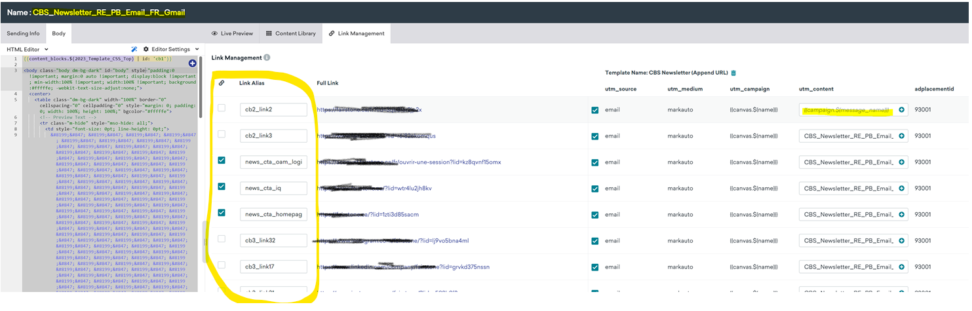This screenshot has width=972, height=311.
Task: Click plus icon in cb3_link32 utm_content field
Action: point(901,241)
